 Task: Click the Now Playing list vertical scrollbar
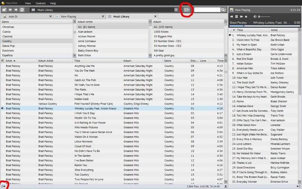click(x=300, y=106)
